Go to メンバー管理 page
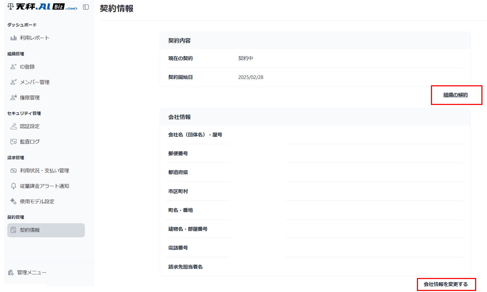This screenshot has height=292, width=487. point(35,82)
